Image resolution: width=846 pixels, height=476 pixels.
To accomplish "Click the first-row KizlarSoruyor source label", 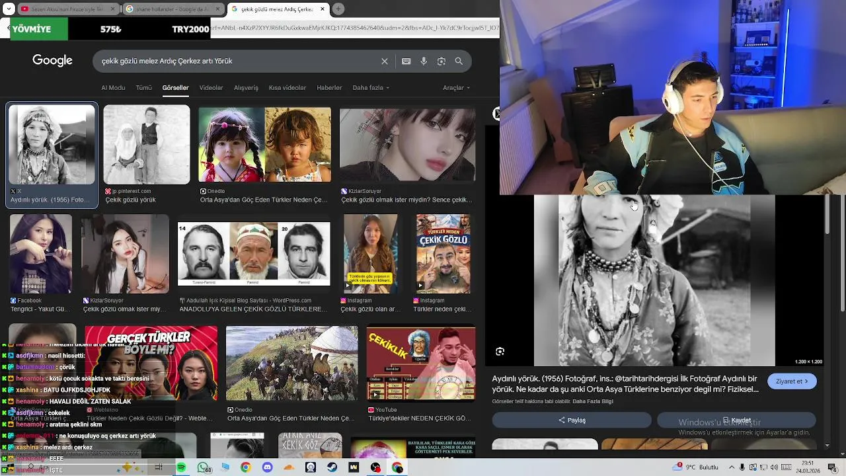I will coord(364,191).
